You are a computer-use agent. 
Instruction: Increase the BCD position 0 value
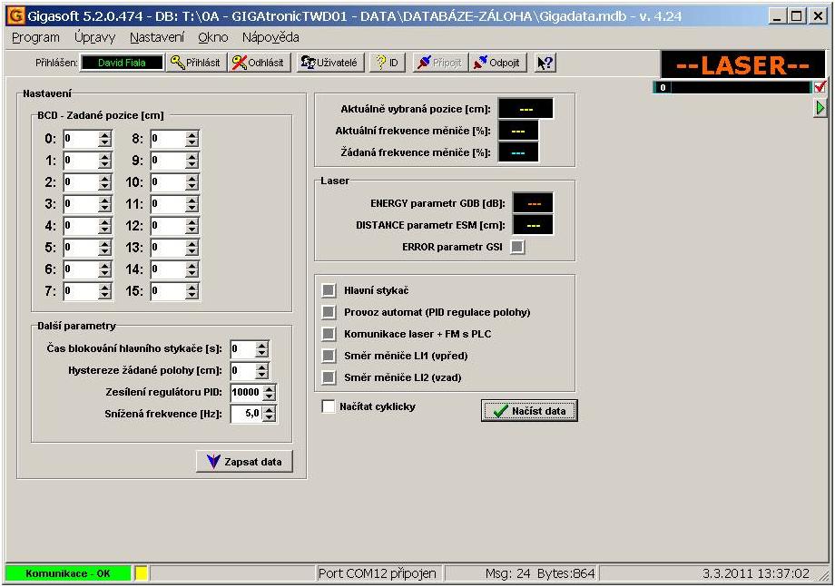pos(104,134)
